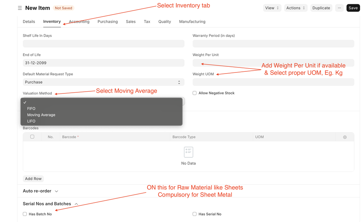Image resolution: width=363 pixels, height=222 pixels.
Task: Focus the Shelf Life In Days field
Action: pyautogui.click(x=104, y=44)
